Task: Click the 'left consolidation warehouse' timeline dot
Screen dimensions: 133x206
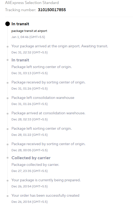Action: (8, 98)
